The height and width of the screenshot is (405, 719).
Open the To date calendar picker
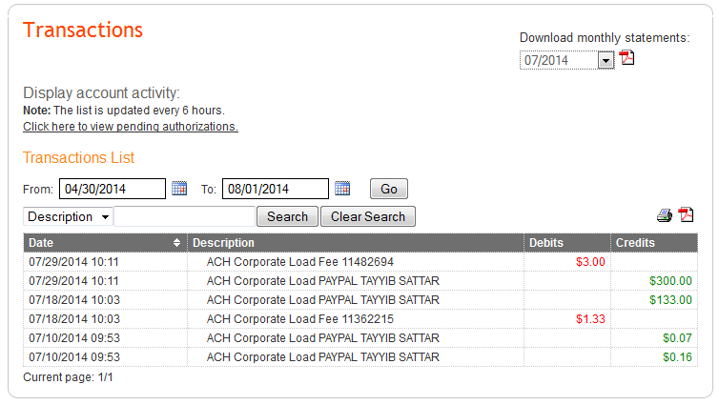342,189
